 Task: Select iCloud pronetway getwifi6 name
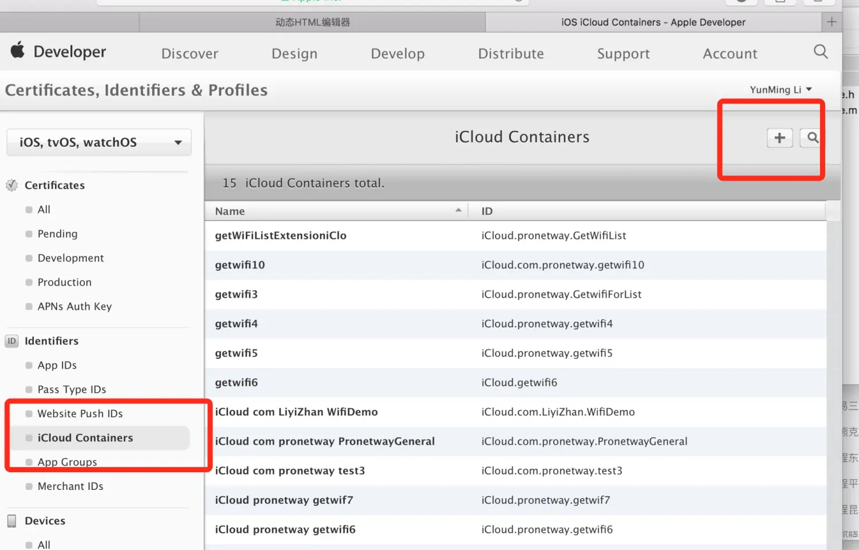pos(285,530)
